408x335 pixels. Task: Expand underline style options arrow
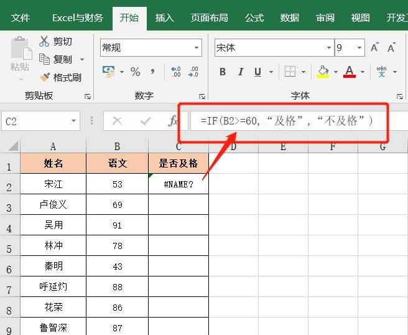[271, 72]
